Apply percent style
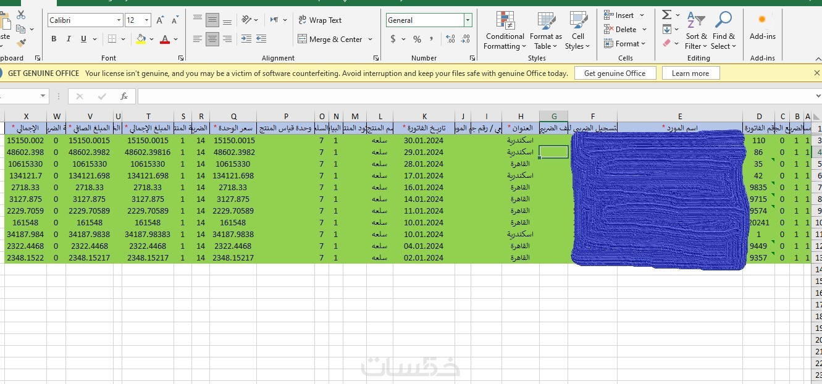Image resolution: width=822 pixels, height=384 pixels. [x=417, y=39]
